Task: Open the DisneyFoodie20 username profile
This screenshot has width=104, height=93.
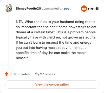Action: point(28,9)
